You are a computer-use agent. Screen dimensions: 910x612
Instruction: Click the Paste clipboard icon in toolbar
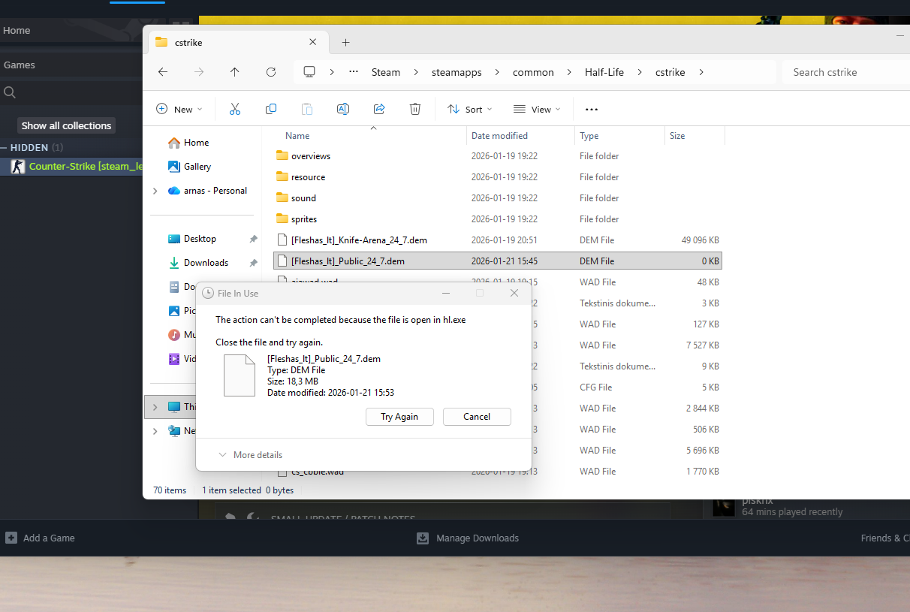(x=307, y=109)
